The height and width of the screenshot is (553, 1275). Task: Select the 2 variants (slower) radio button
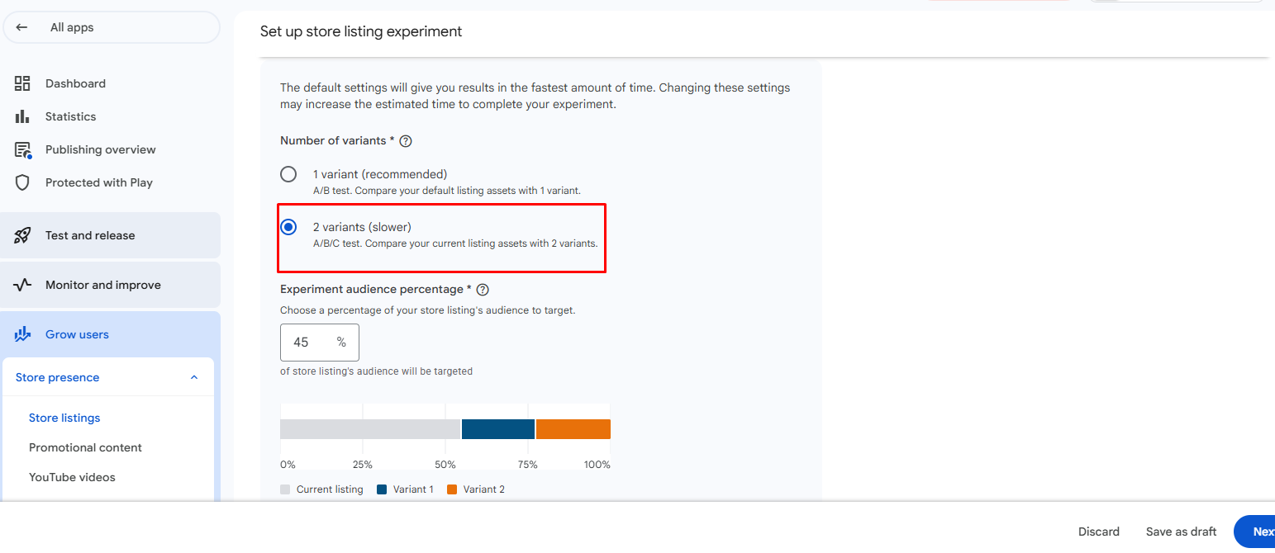288,227
